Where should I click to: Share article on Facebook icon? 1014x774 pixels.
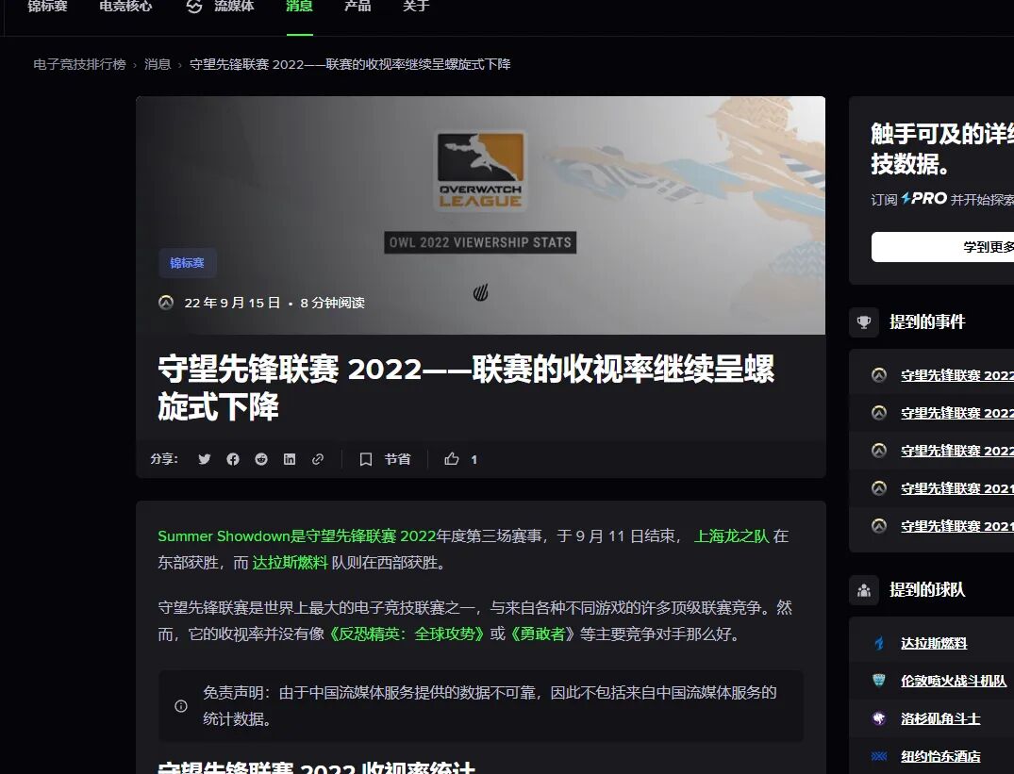tap(233, 459)
